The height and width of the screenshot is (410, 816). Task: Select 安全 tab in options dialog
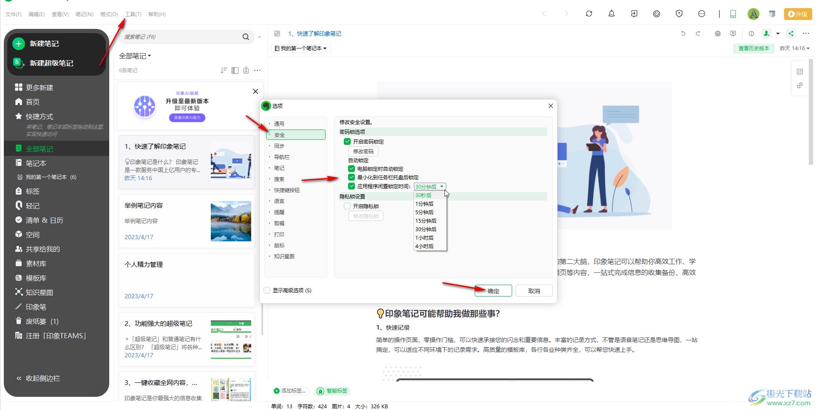click(x=296, y=135)
